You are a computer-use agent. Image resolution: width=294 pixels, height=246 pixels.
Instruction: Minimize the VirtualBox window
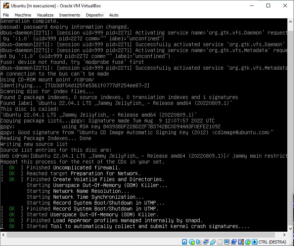(252, 5)
